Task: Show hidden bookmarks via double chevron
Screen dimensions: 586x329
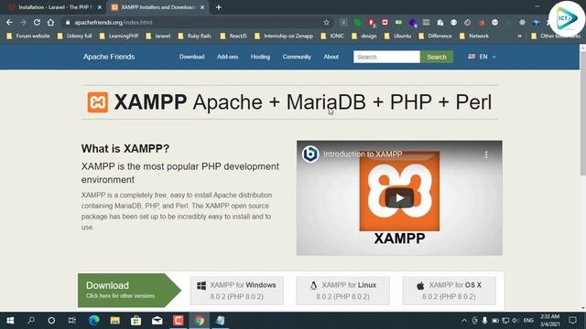Action: point(519,36)
